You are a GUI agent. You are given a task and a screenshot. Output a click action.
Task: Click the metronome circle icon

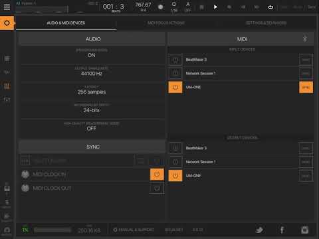tap(160, 7)
